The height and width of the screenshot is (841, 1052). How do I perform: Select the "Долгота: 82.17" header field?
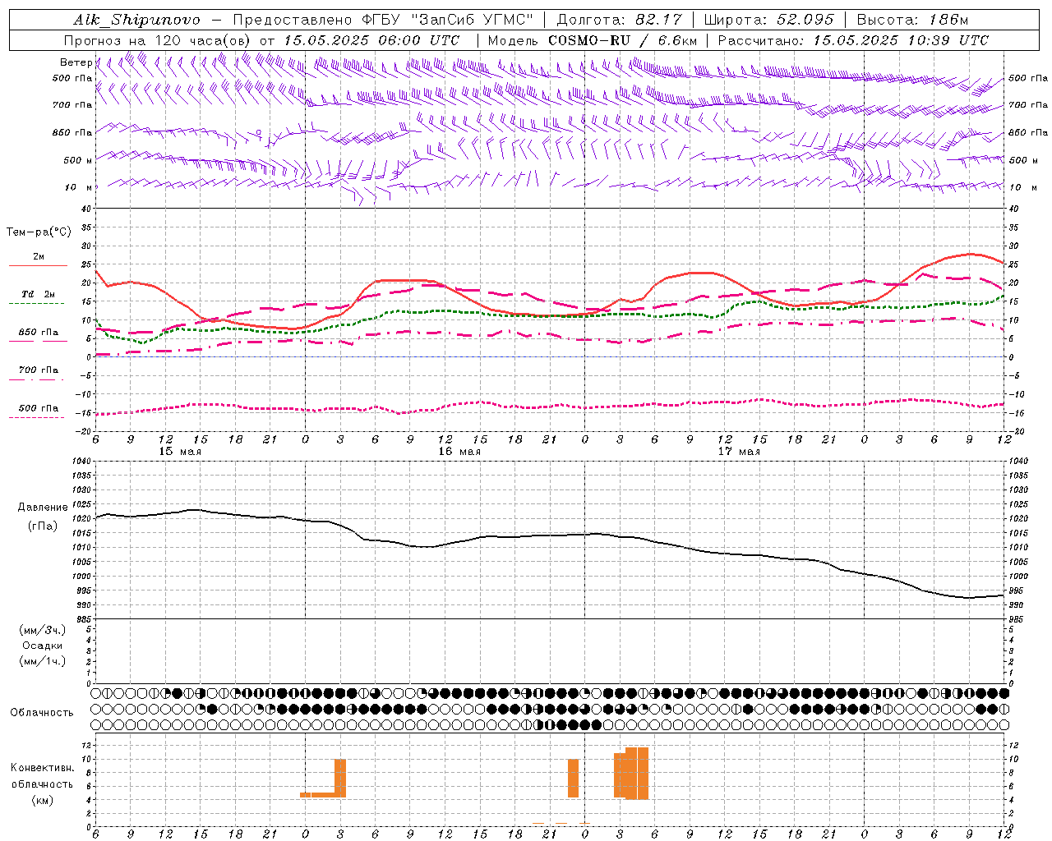[619, 20]
